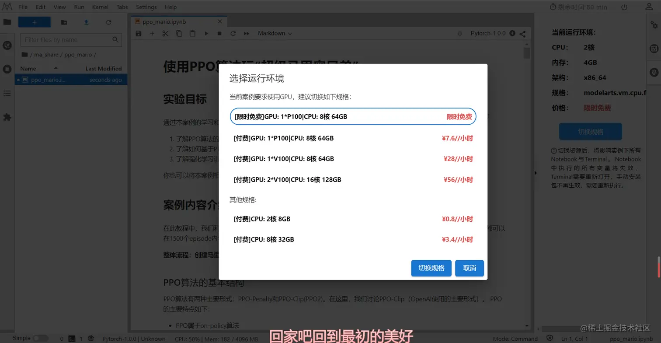The height and width of the screenshot is (343, 661).
Task: Paste cell from clipboard
Action: point(192,33)
